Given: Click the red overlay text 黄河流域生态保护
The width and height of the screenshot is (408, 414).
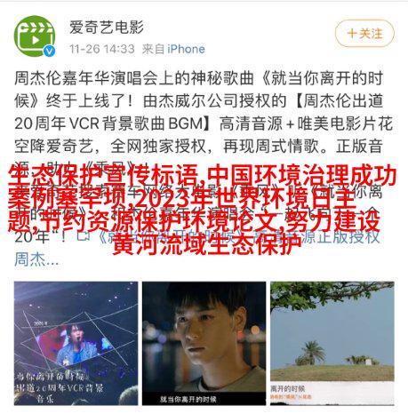Looking at the screenshot, I should (x=206, y=244).
